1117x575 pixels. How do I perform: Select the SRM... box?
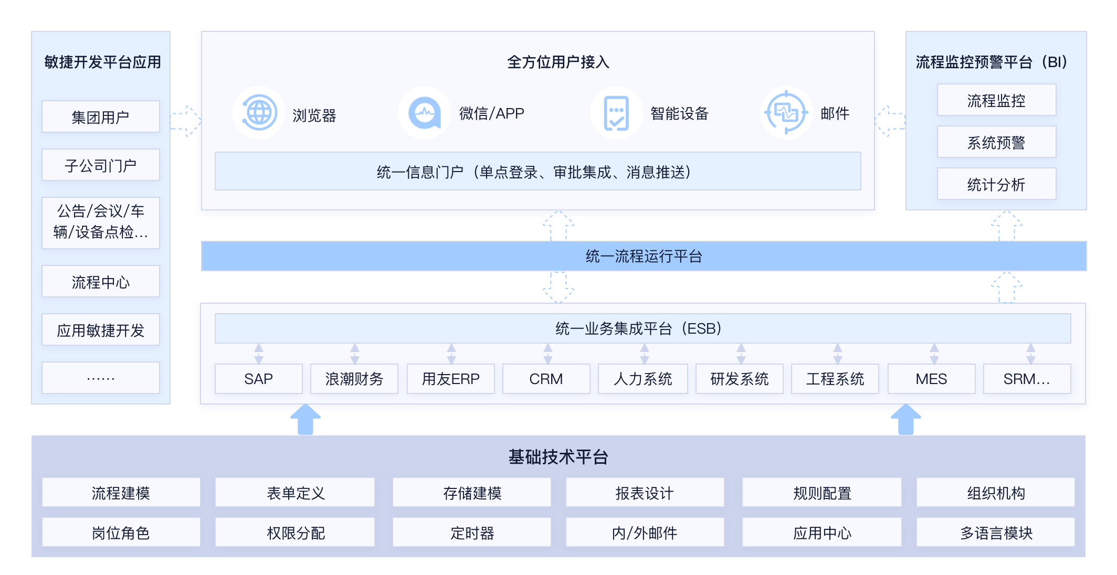pyautogui.click(x=1027, y=379)
